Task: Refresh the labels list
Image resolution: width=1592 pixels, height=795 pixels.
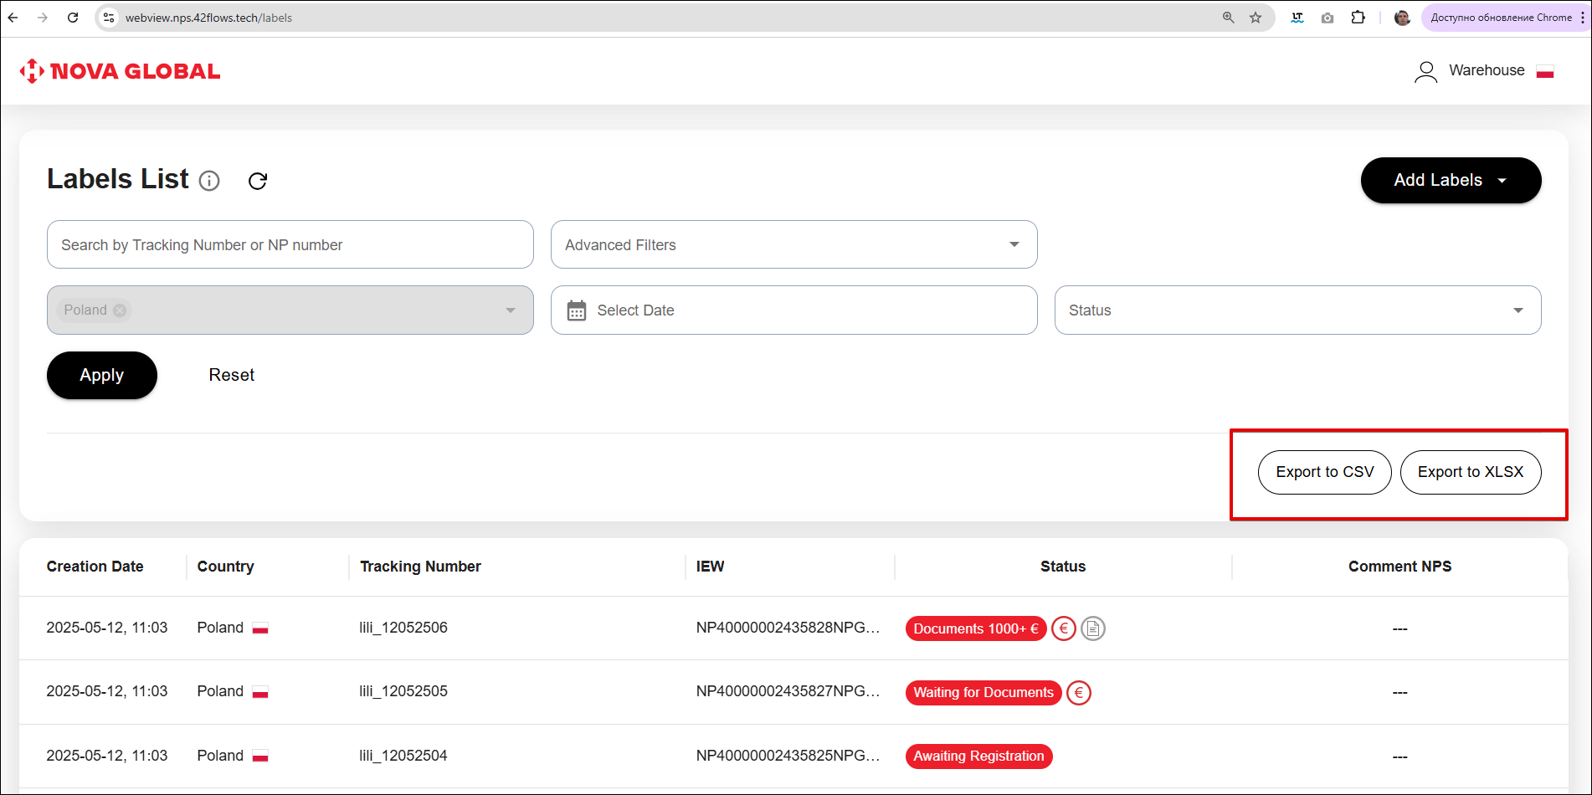Action: (x=258, y=181)
